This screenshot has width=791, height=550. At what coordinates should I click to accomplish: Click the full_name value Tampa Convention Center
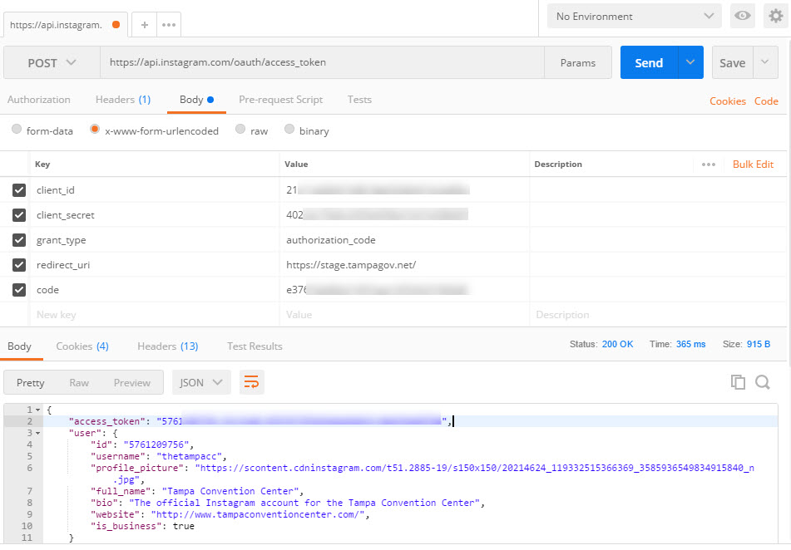tap(230, 491)
